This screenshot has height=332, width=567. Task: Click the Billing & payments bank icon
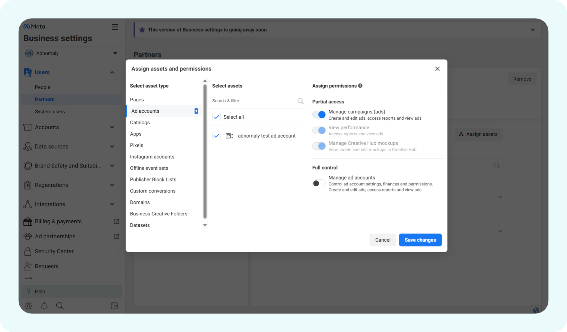(28, 221)
